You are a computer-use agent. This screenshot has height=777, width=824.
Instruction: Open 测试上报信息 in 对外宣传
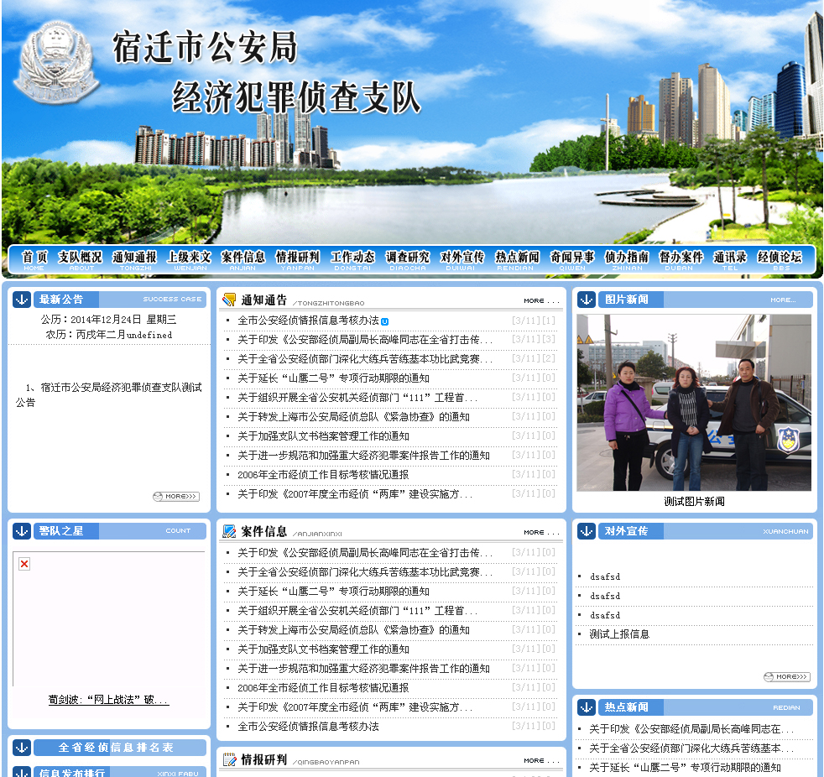click(619, 634)
